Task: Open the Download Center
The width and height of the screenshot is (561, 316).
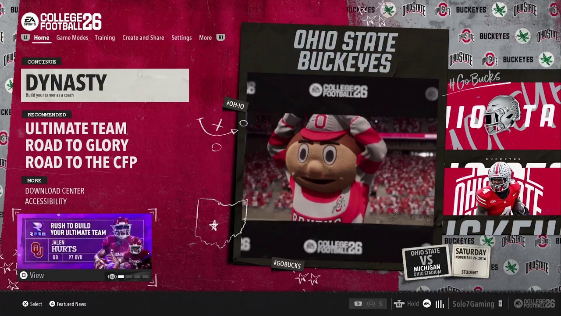Action: point(55,191)
